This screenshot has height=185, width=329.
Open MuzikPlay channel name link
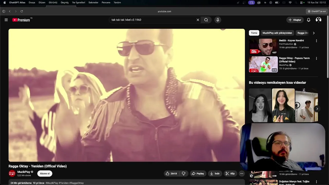[x=24, y=172]
